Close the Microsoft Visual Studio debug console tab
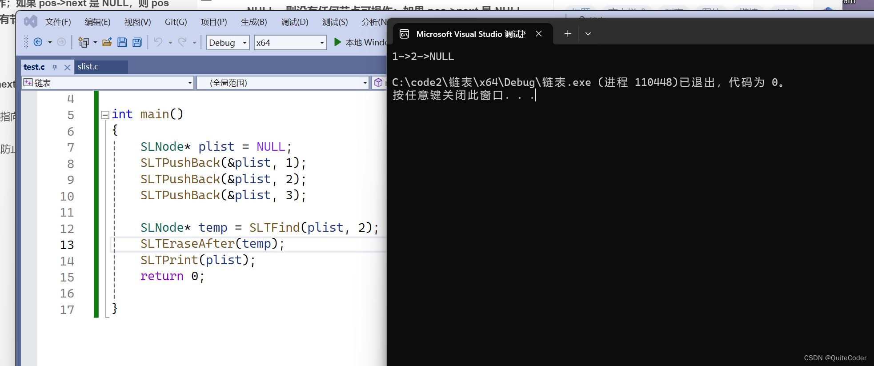 [539, 34]
